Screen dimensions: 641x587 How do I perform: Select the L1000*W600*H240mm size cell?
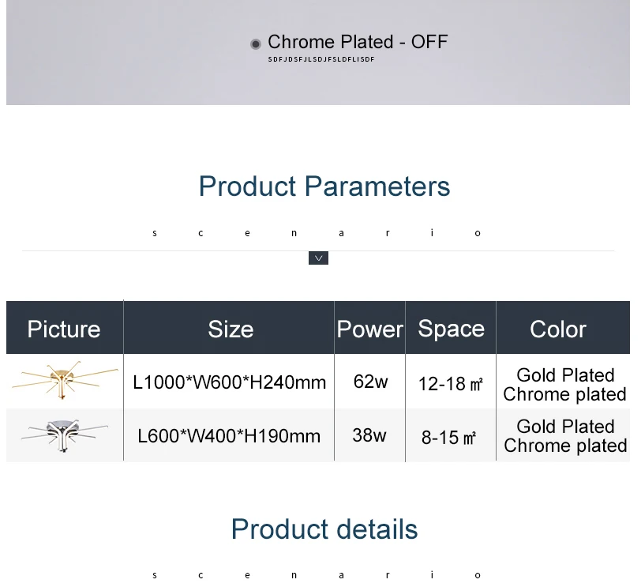(x=230, y=382)
